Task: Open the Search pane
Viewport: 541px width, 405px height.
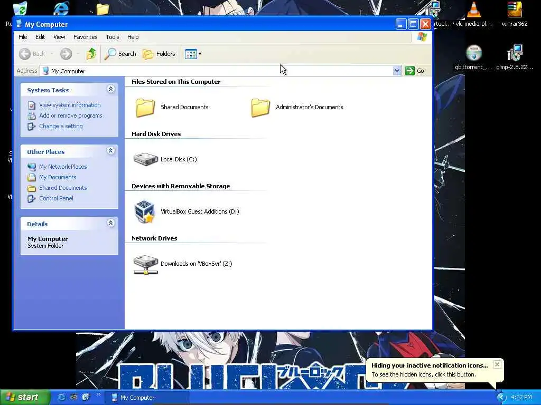Action: 120,54
